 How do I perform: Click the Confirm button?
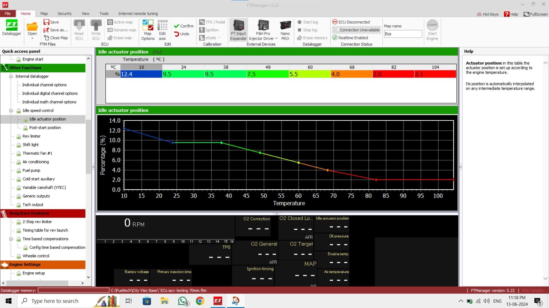click(184, 26)
